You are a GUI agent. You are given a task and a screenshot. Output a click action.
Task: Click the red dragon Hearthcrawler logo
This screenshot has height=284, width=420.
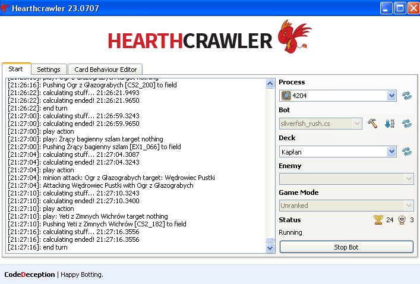[295, 36]
